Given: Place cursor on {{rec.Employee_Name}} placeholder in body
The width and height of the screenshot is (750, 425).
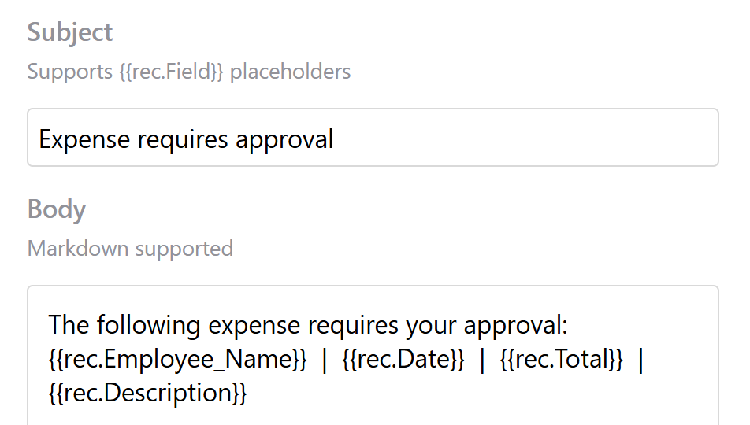Looking at the screenshot, I should 177,359.
